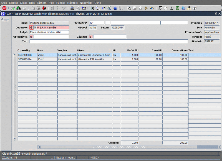Click the sigma sum icon
This screenshot has width=222, height=161.
172,8
